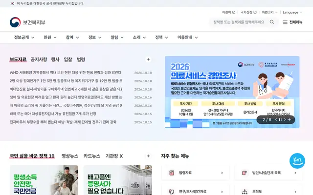This screenshot has height=195, width=313.
Task: Expand the 소개 menu
Action: 139,38
